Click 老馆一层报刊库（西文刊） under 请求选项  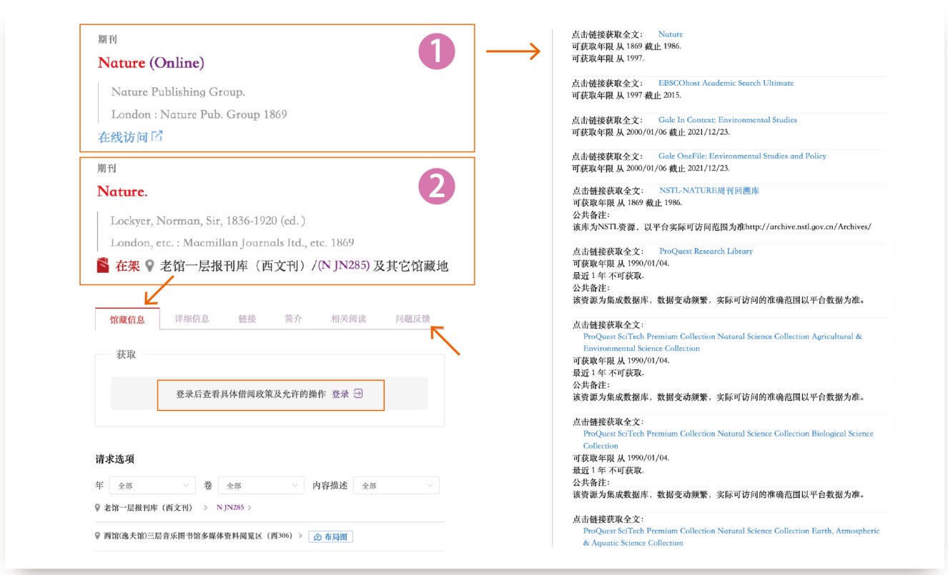click(148, 508)
